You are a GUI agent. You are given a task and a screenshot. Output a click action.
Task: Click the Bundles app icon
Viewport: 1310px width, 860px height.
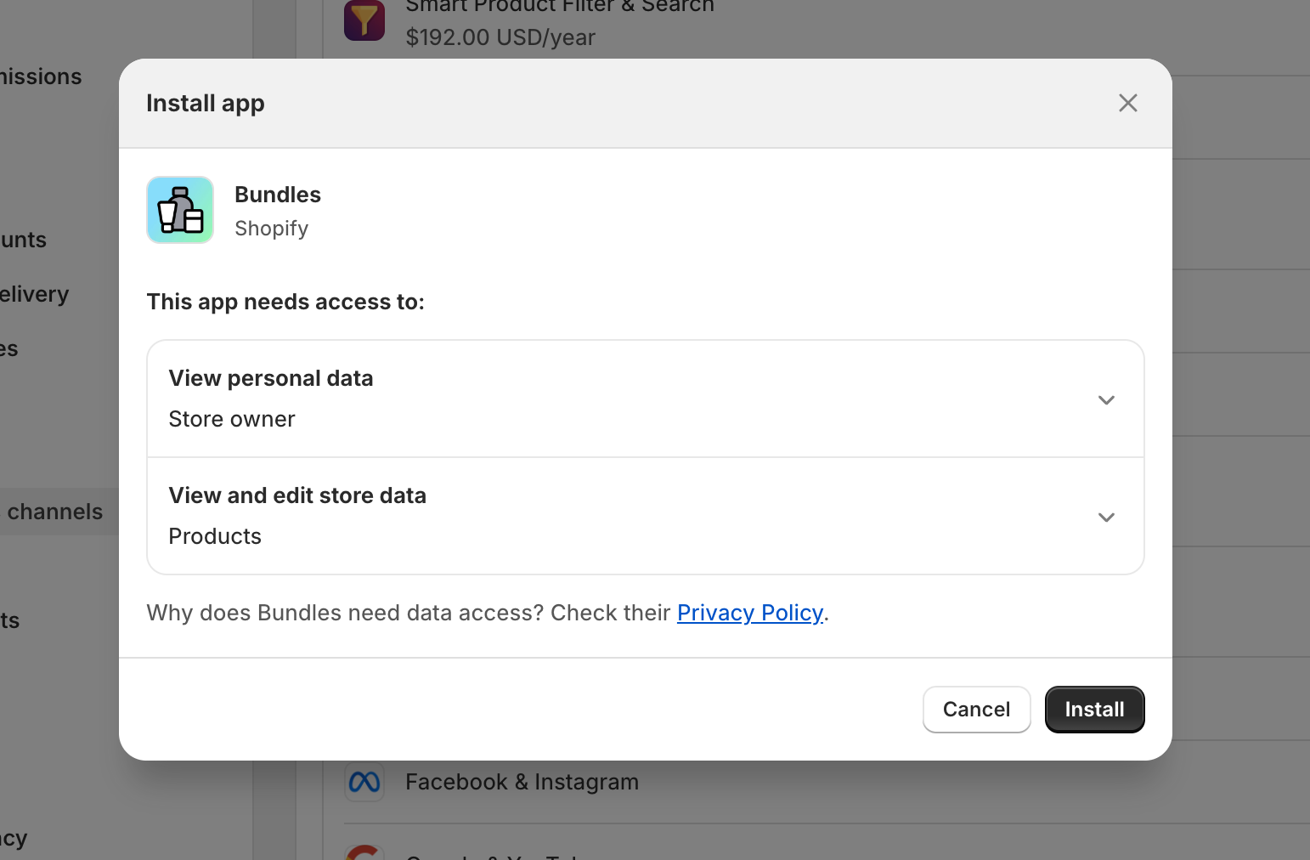pyautogui.click(x=179, y=209)
